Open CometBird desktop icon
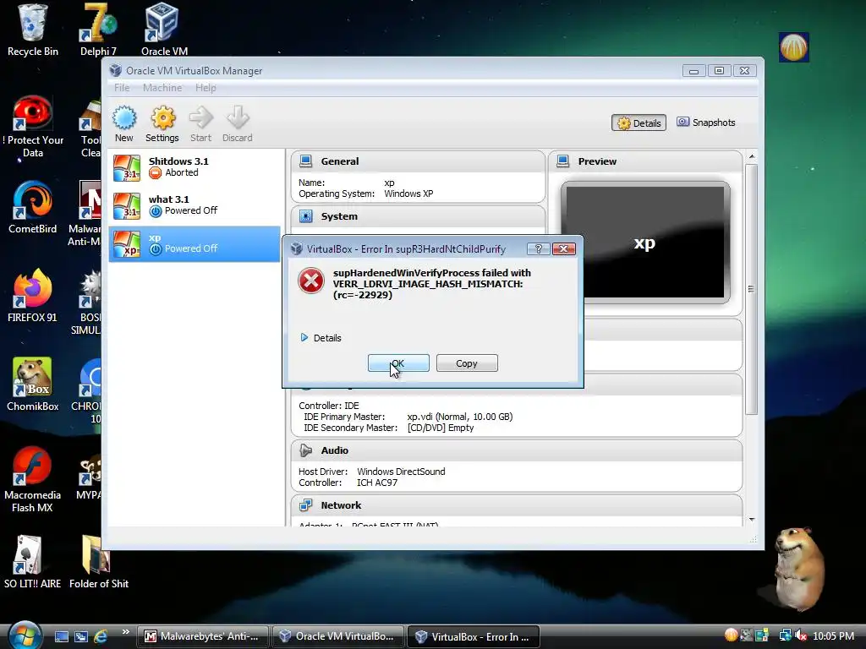Screen dimensions: 866x649 (x=33, y=208)
